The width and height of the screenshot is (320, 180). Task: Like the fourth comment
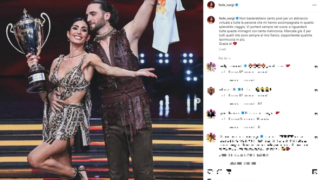point(316,137)
